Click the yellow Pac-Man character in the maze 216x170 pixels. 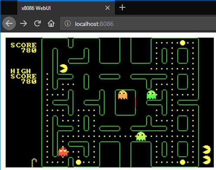(x=63, y=68)
